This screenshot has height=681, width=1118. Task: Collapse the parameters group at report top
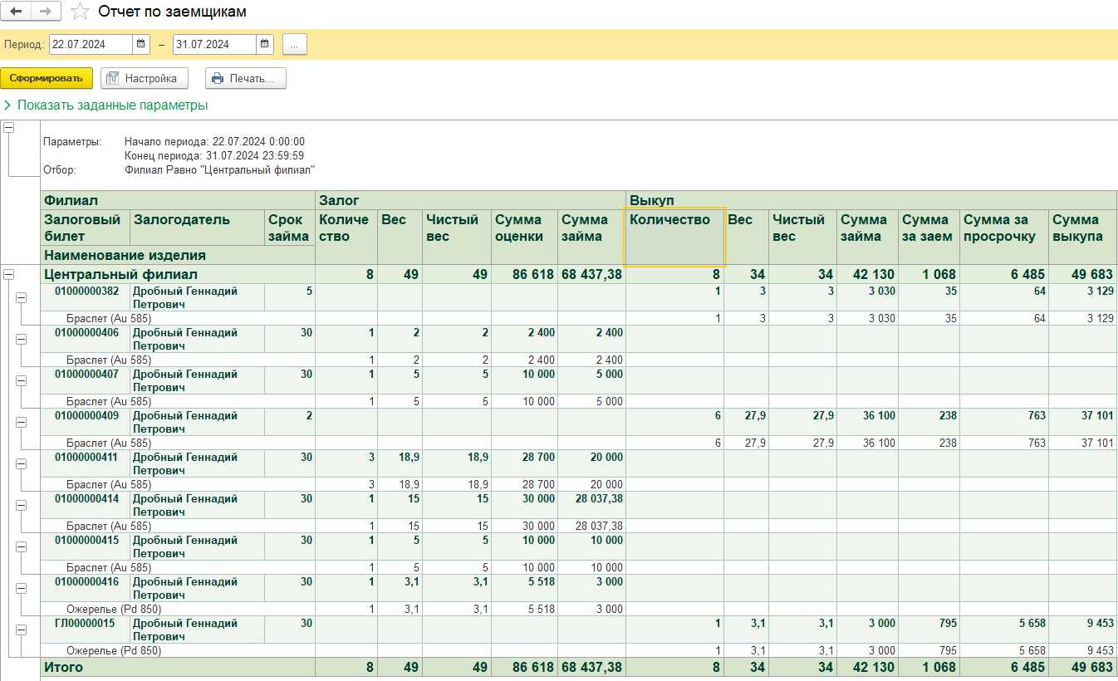pyautogui.click(x=9, y=128)
